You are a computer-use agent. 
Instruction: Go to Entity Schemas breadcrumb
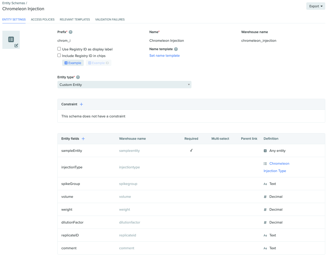pyautogui.click(x=14, y=3)
